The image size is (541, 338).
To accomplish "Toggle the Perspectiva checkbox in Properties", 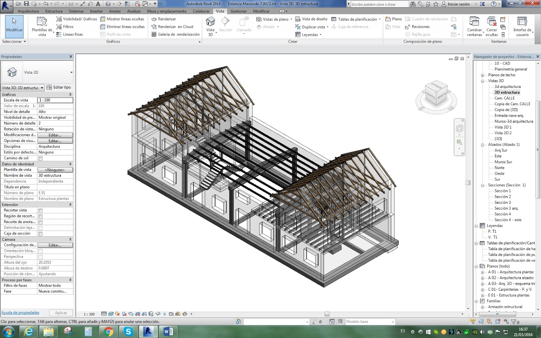I will 40,257.
